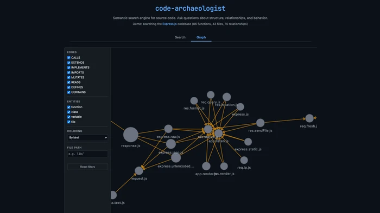This screenshot has width=380, height=213.
Task: Select the res.sendFile.js node
Action: click(x=260, y=123)
